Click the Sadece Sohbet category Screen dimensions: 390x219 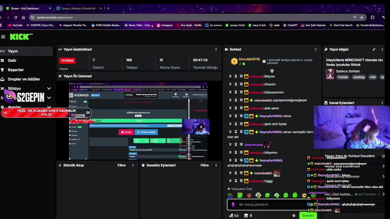tap(348, 71)
